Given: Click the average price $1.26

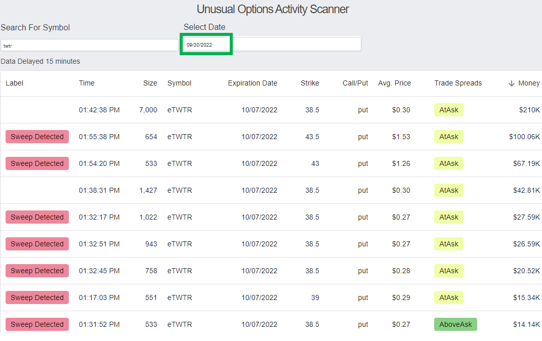Looking at the screenshot, I should pyautogui.click(x=401, y=163).
